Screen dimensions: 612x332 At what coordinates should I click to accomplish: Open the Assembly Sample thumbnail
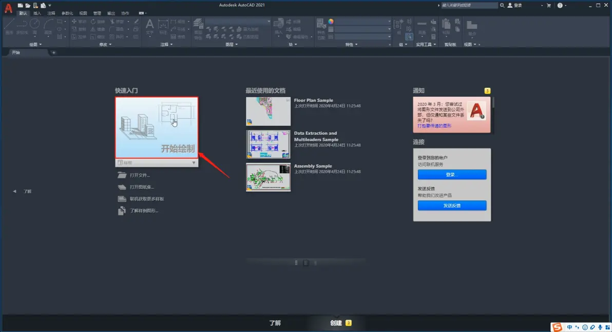click(x=268, y=177)
